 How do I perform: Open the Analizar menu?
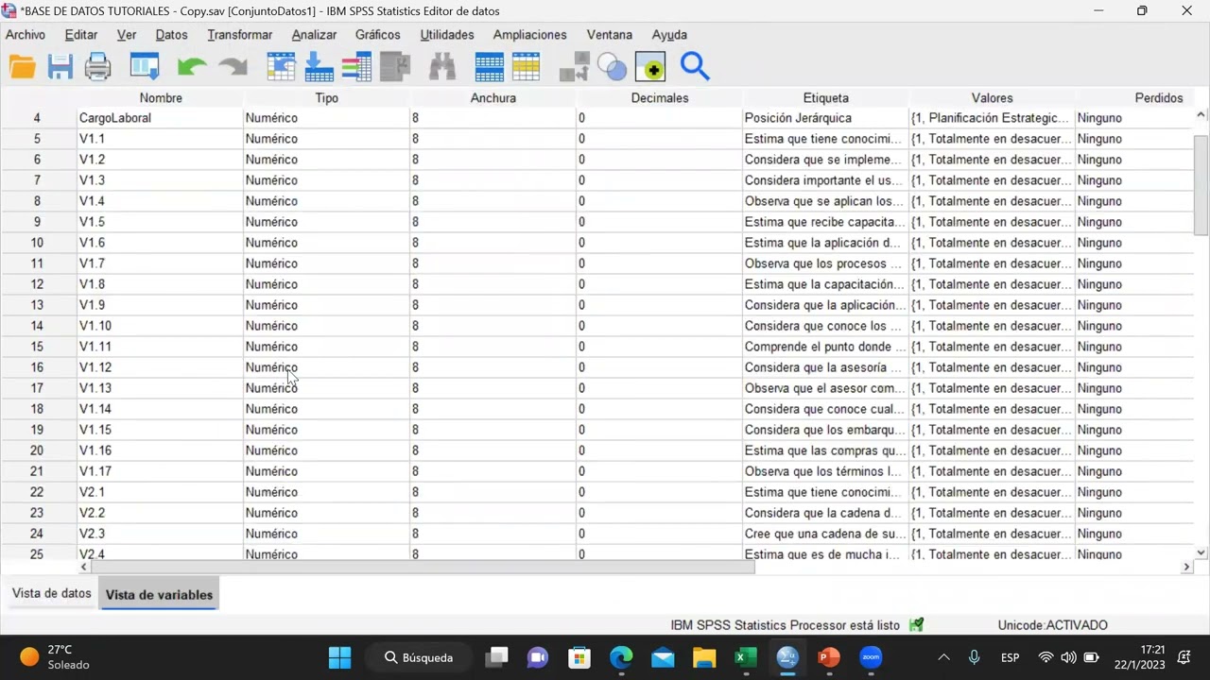coord(314,35)
